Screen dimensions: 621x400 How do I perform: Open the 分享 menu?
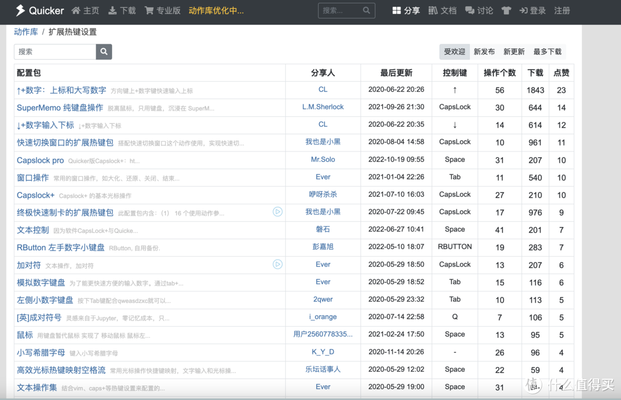(406, 11)
